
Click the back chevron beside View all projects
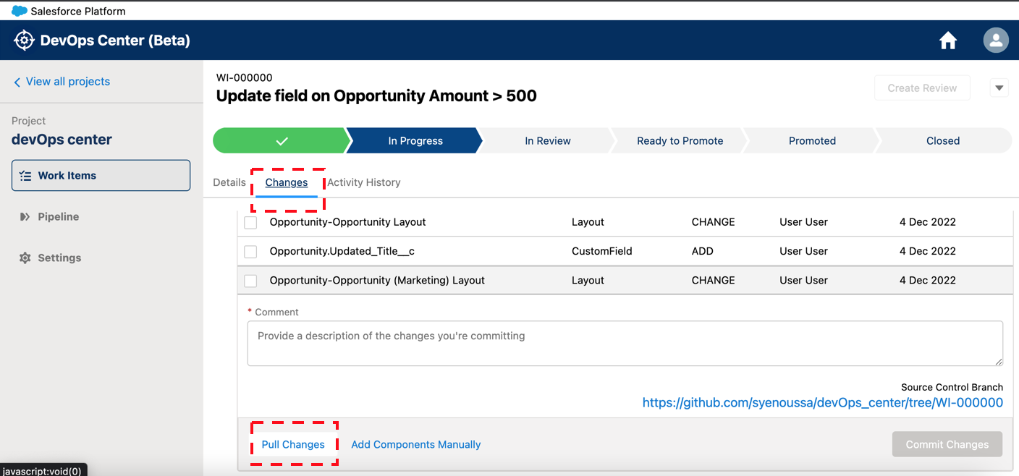click(17, 81)
